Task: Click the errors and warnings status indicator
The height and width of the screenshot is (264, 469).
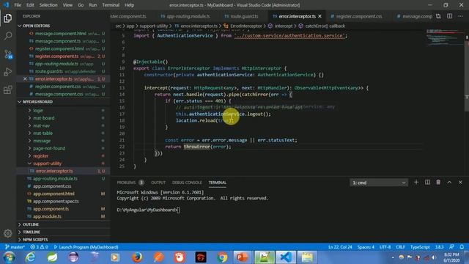Action: click(39, 247)
